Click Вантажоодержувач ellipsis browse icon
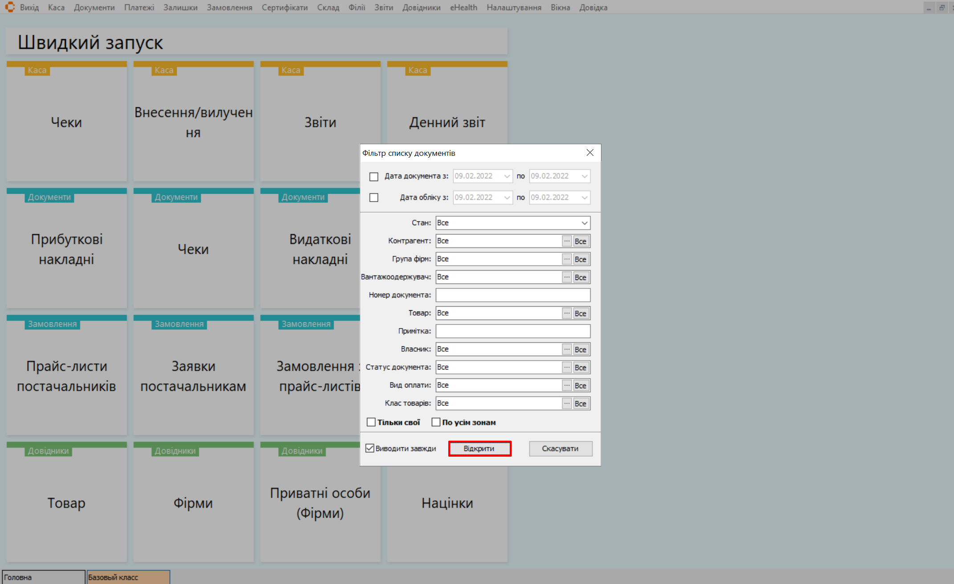Viewport: 954px width, 584px height. [x=566, y=277]
